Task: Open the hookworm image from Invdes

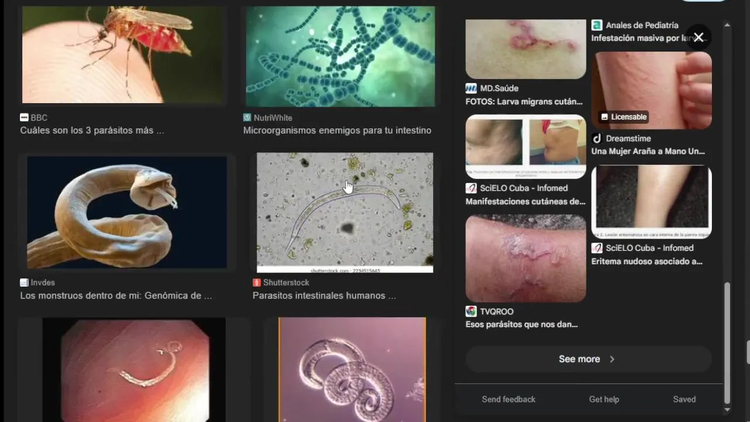Action: (x=127, y=212)
